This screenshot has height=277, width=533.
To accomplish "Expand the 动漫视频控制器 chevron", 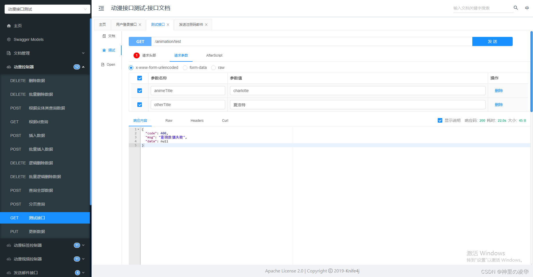I will [83, 259].
